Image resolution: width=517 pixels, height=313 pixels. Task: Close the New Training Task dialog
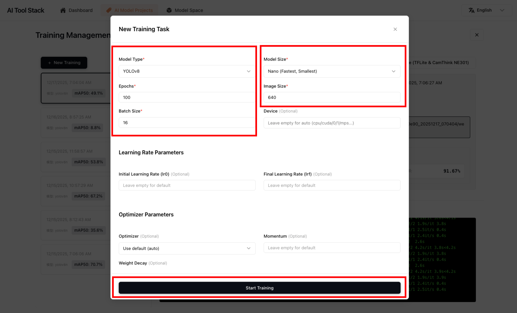coord(395,29)
